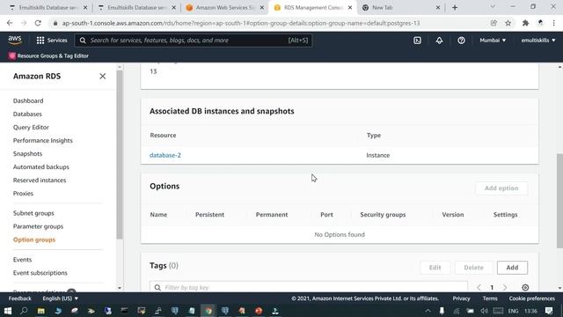Open Automated backups in sidebar
Screen dimensions: 563x317
click(x=41, y=166)
